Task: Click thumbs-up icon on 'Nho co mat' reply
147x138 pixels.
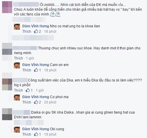Action: [x=36, y=32]
